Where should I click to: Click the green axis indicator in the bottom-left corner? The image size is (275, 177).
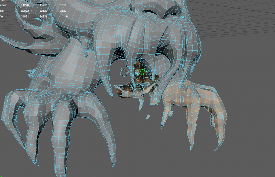(1, 176)
